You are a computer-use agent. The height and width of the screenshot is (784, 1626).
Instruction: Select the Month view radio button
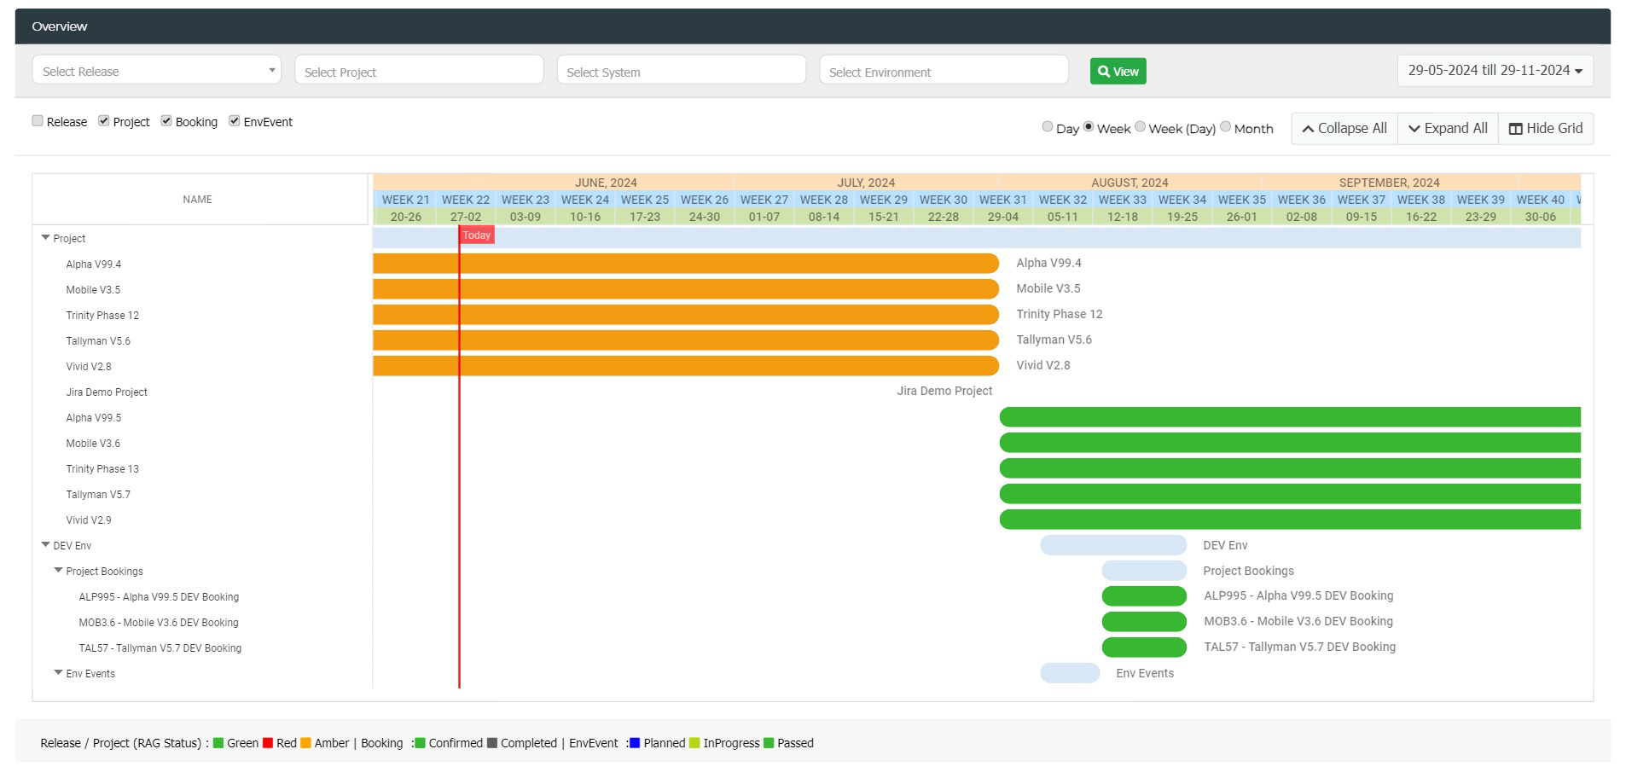point(1225,127)
